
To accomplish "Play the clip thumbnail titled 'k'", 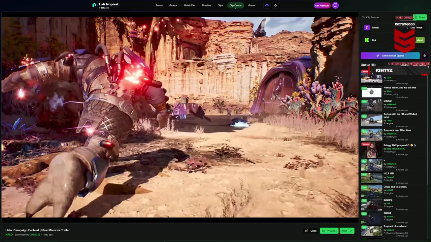I will tap(371, 165).
